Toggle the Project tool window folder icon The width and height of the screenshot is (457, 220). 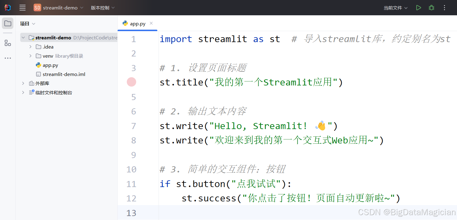click(8, 23)
